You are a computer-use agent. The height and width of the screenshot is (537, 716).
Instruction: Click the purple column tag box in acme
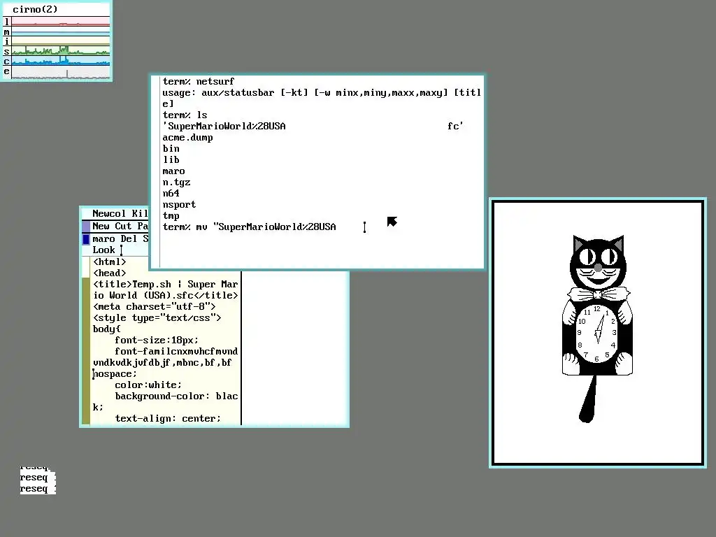click(86, 226)
